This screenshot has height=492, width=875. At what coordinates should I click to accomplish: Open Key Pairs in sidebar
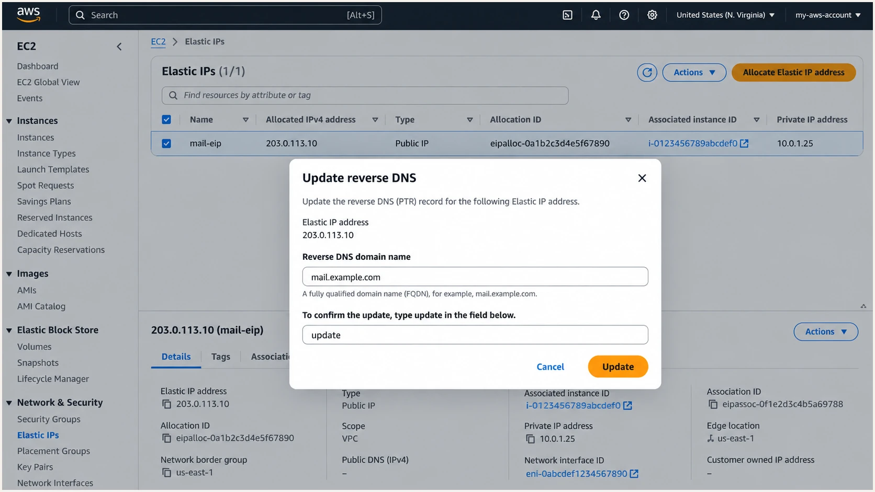pos(35,467)
